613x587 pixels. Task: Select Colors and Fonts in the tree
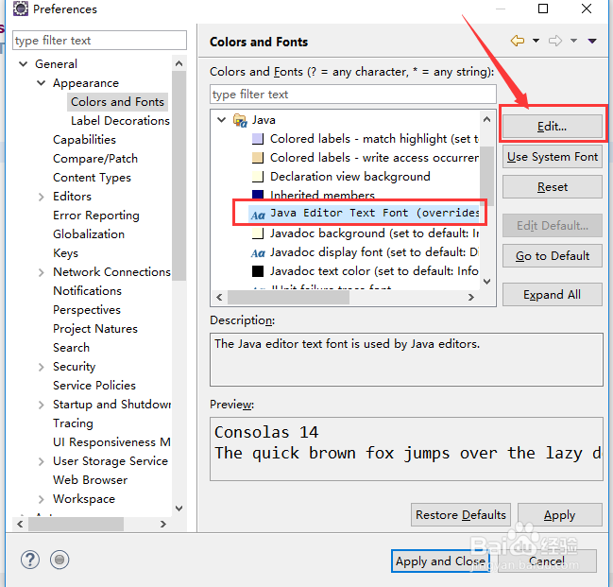click(x=117, y=102)
